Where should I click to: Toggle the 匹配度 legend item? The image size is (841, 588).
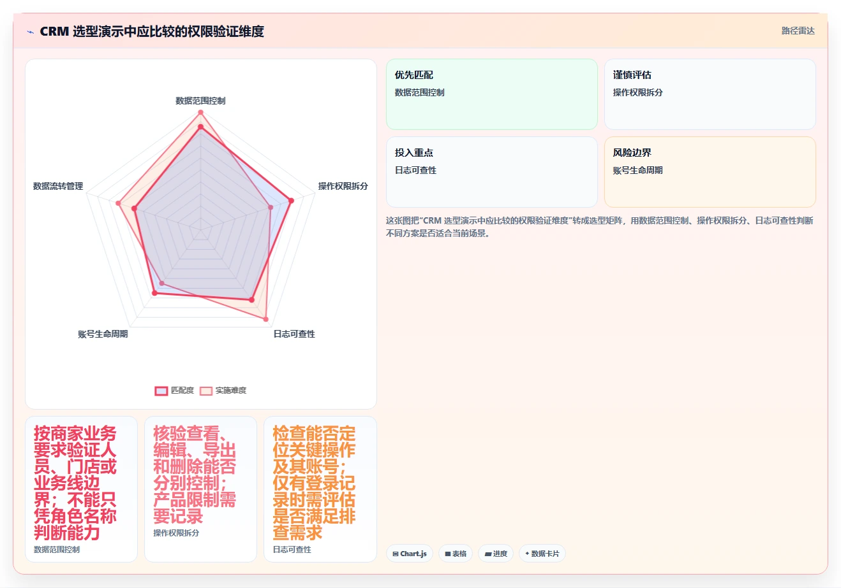click(x=174, y=391)
